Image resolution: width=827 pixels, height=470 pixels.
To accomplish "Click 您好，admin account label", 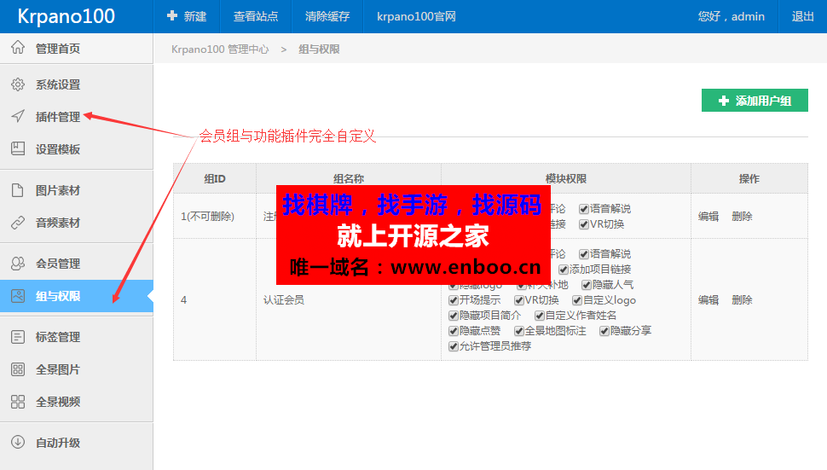I will [731, 16].
